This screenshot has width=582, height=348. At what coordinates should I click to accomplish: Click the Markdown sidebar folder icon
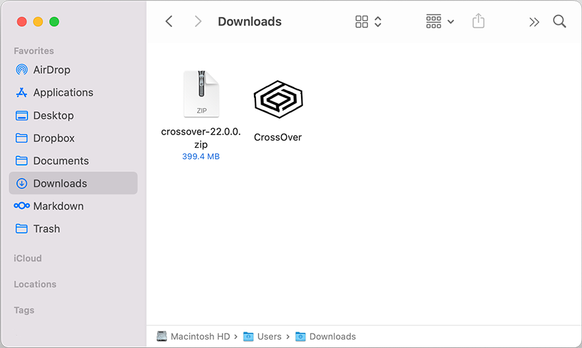tap(22, 206)
